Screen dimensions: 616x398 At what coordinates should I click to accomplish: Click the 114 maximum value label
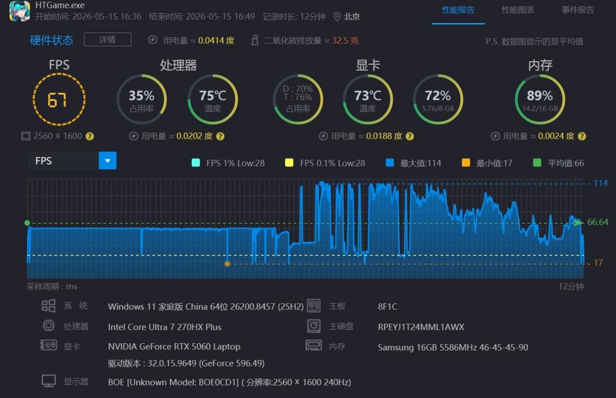coord(601,183)
